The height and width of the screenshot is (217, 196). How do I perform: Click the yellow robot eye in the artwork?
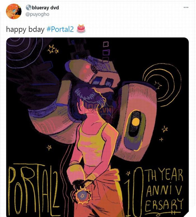click(136, 122)
